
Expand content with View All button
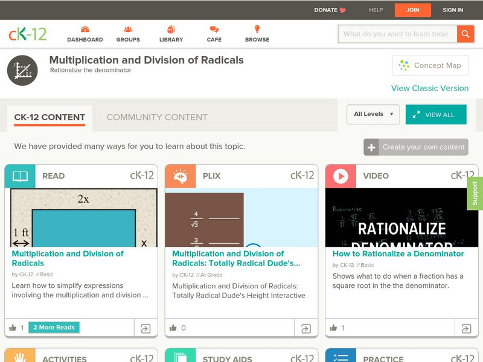tap(435, 115)
